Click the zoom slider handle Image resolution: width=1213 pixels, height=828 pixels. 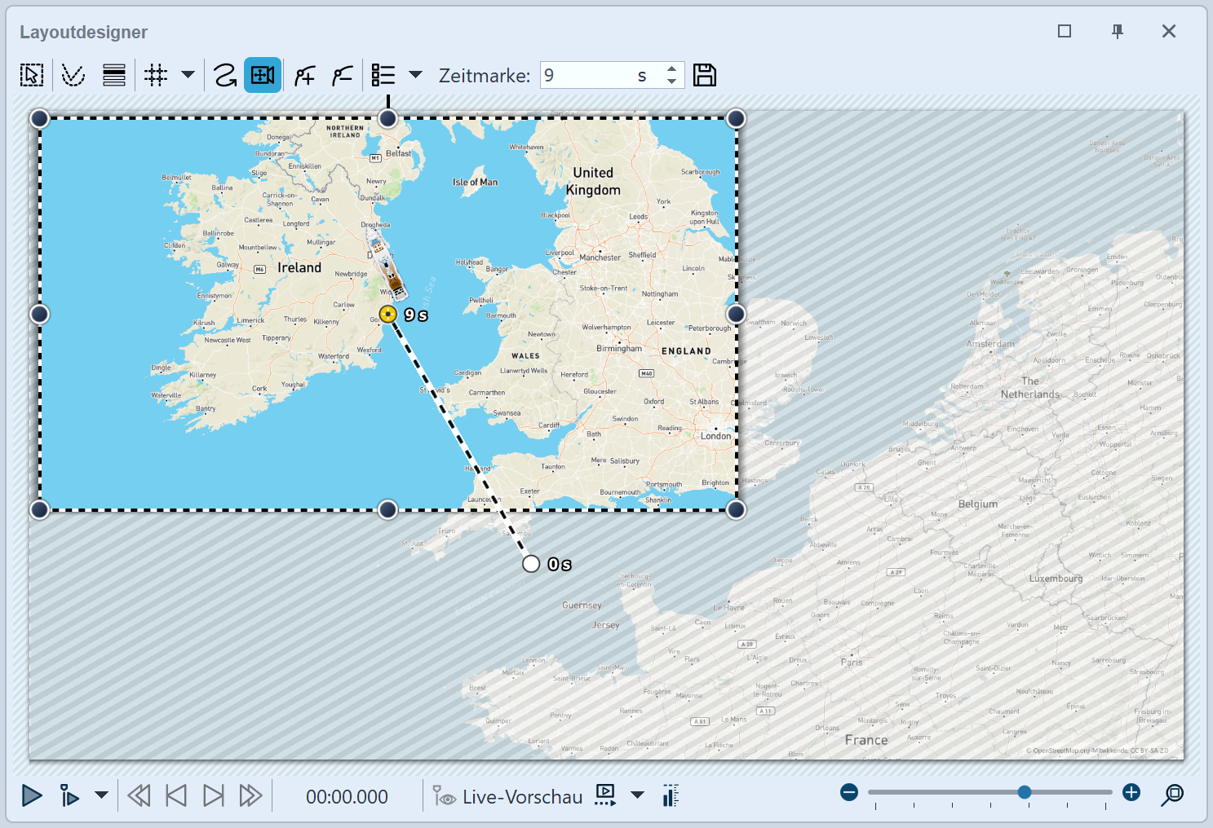point(1025,792)
